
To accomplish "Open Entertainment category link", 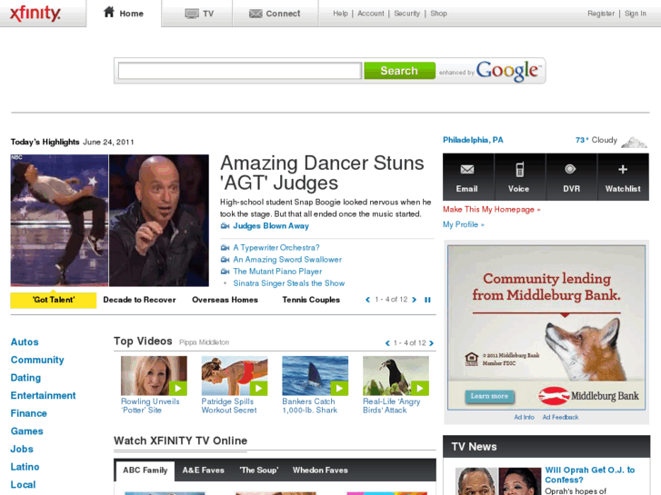I will [43, 396].
